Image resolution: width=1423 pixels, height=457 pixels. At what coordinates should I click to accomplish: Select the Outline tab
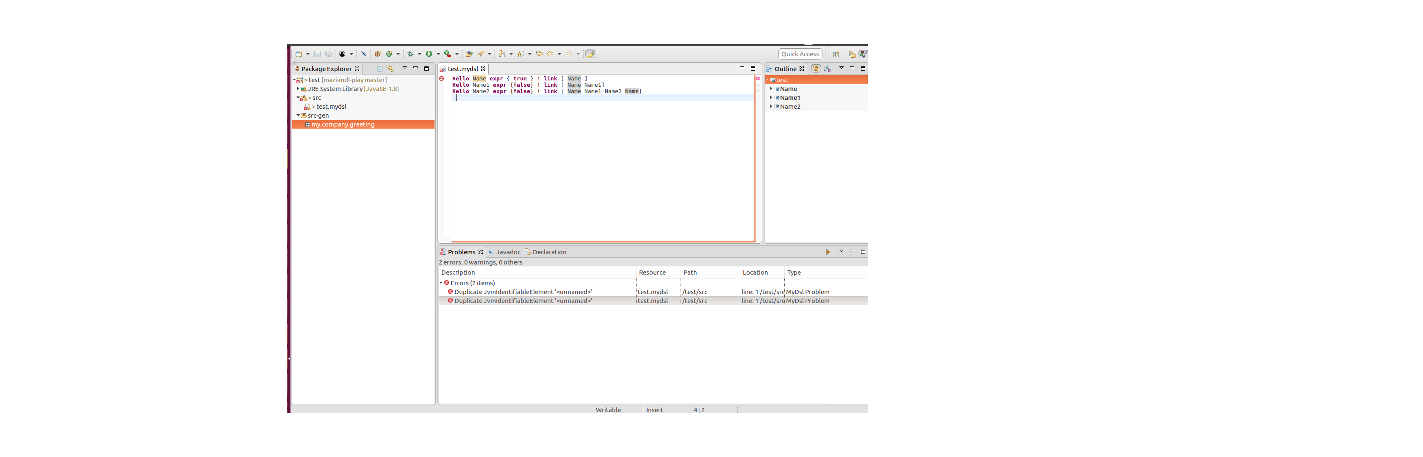[785, 69]
